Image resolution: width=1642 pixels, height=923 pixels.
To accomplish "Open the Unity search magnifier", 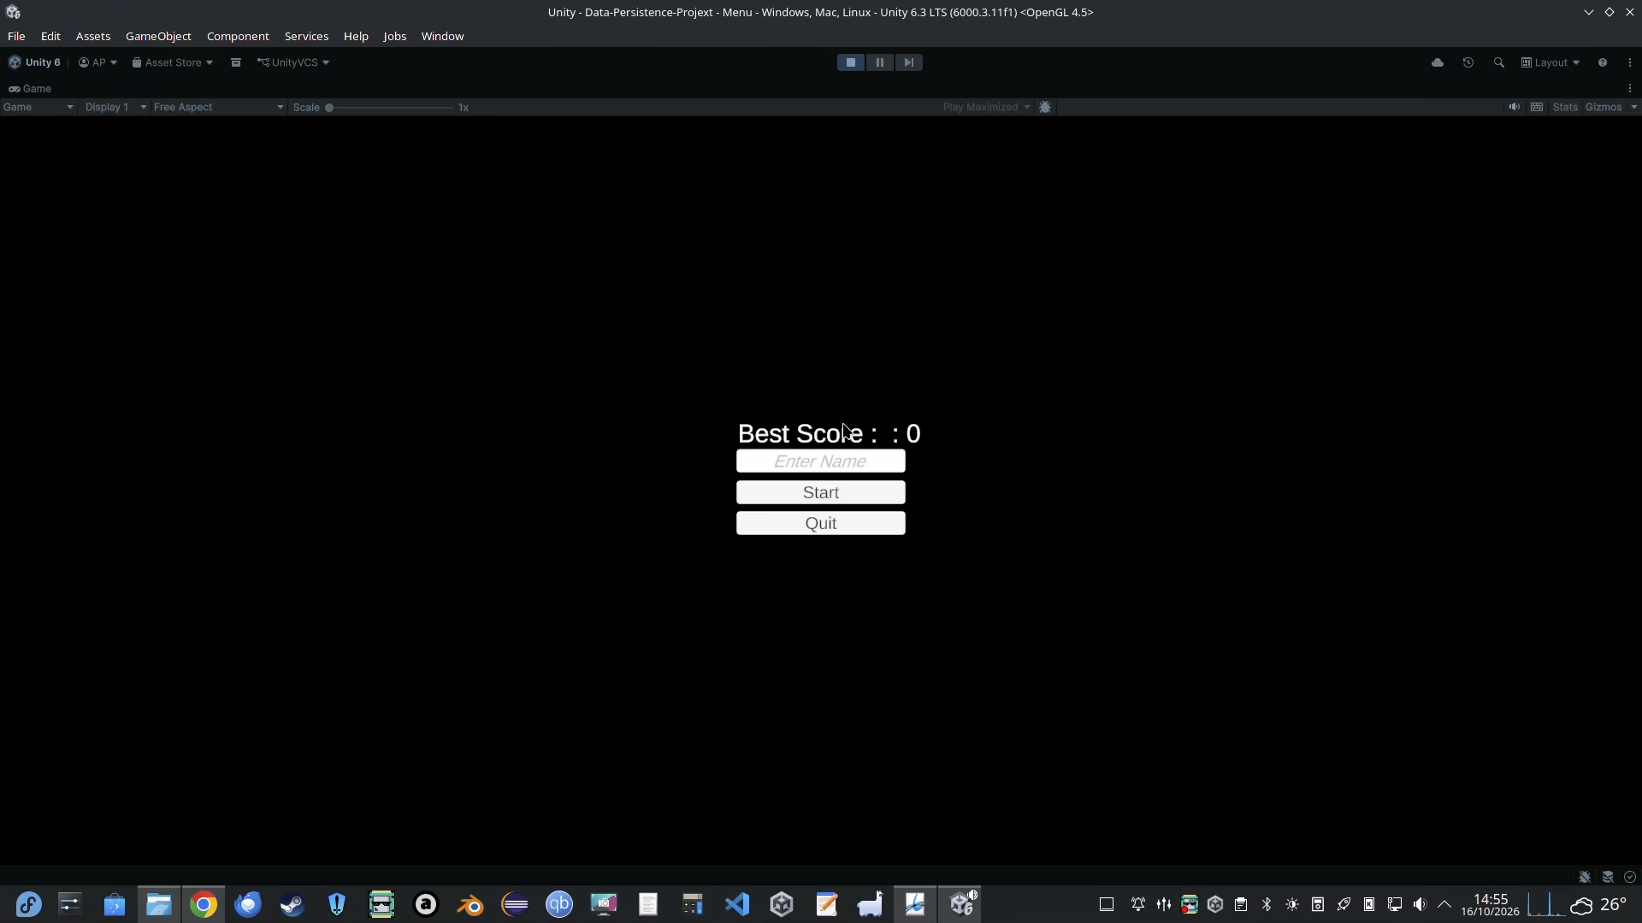I will pyautogui.click(x=1498, y=62).
